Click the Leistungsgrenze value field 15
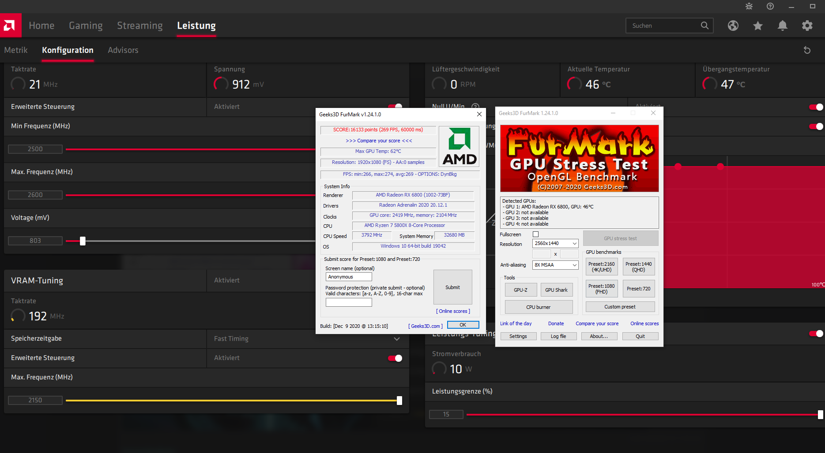This screenshot has height=453, width=825. tap(446, 414)
